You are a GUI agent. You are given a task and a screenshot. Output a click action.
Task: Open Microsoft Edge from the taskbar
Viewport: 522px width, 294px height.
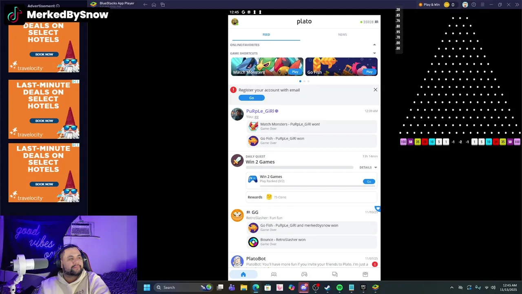coord(256,287)
